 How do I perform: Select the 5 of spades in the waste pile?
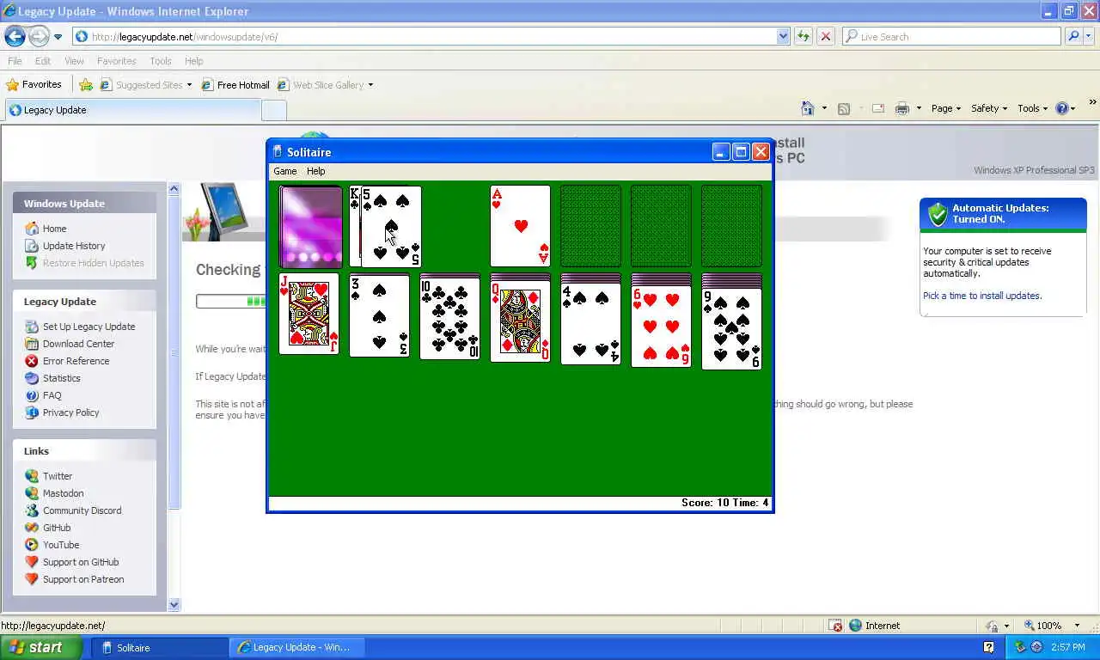(x=391, y=227)
